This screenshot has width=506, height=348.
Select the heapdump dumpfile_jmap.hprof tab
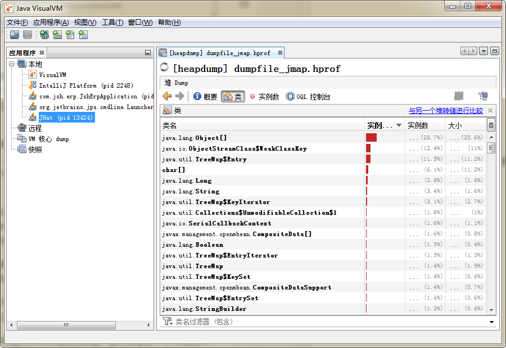[x=220, y=53]
